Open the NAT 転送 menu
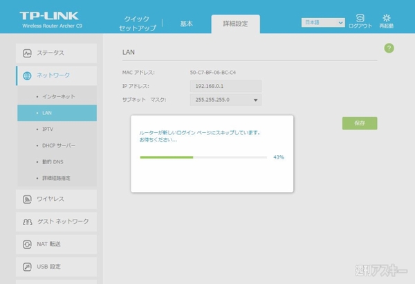 click(57, 245)
